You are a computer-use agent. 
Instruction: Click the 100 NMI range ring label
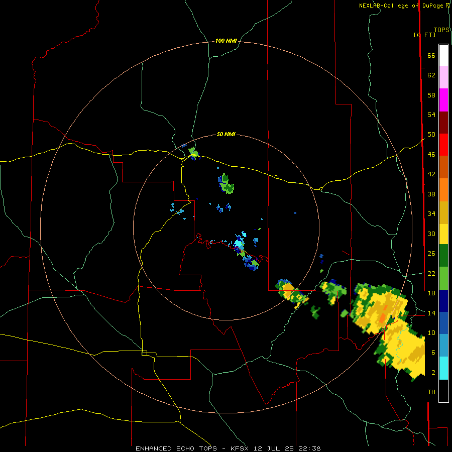226,41
